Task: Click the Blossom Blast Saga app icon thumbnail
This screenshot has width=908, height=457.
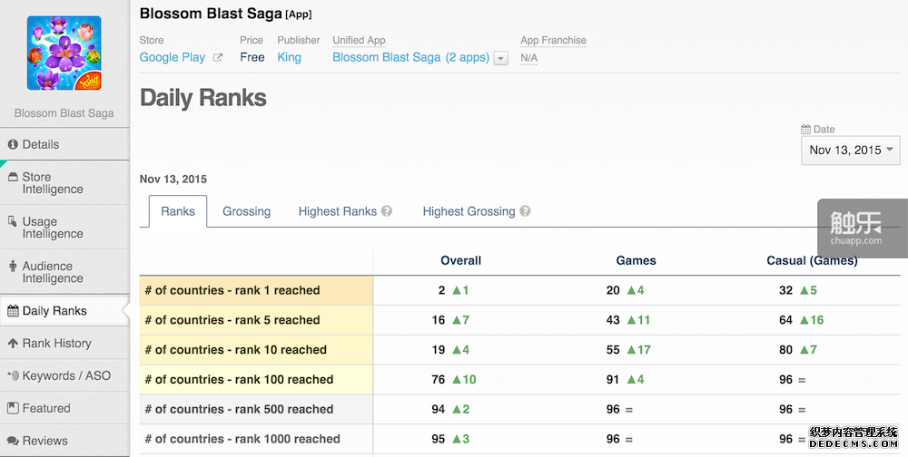Action: [x=64, y=53]
